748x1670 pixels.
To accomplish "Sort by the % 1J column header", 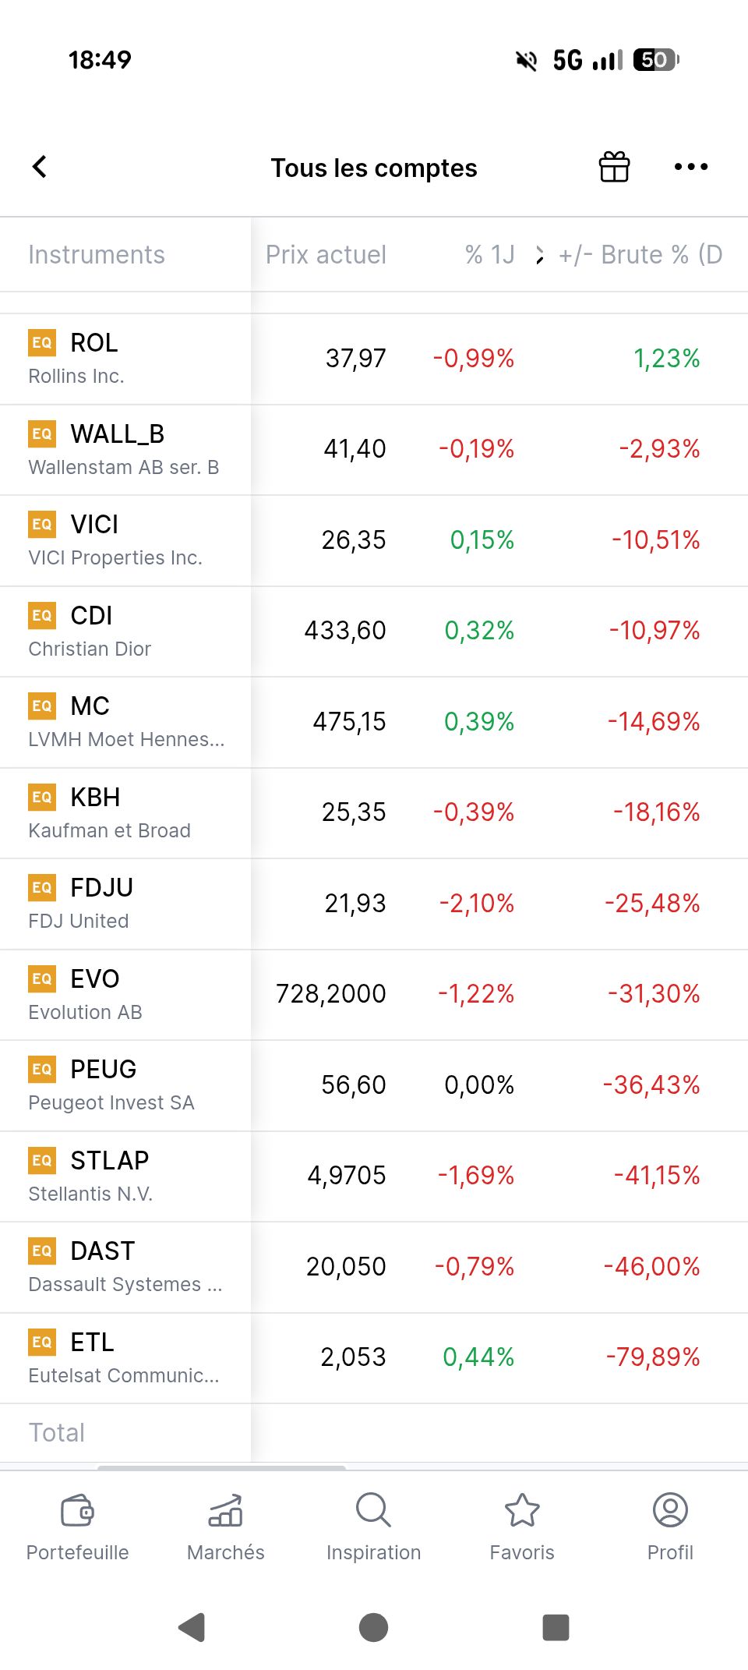I will [x=489, y=255].
